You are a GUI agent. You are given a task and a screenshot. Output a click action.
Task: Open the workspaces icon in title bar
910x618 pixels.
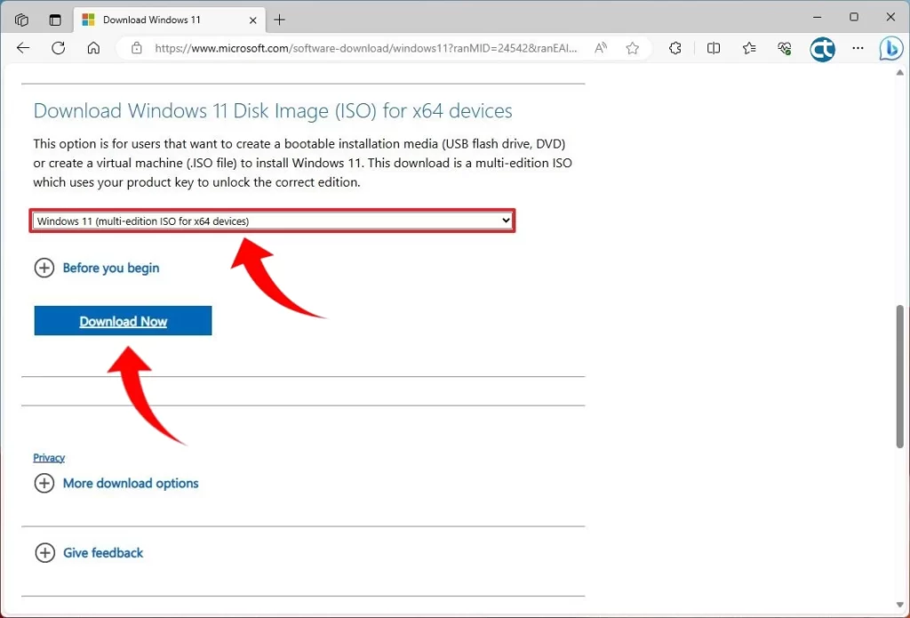[21, 20]
